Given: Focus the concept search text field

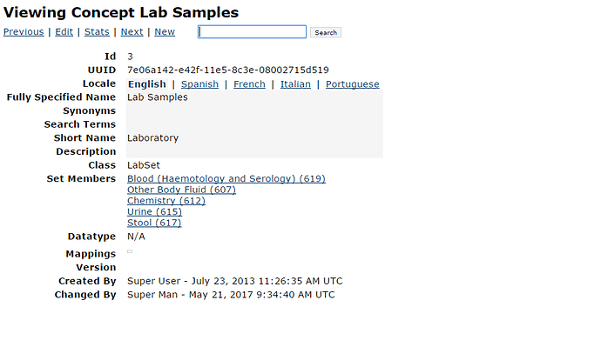Looking at the screenshot, I should tap(252, 32).
